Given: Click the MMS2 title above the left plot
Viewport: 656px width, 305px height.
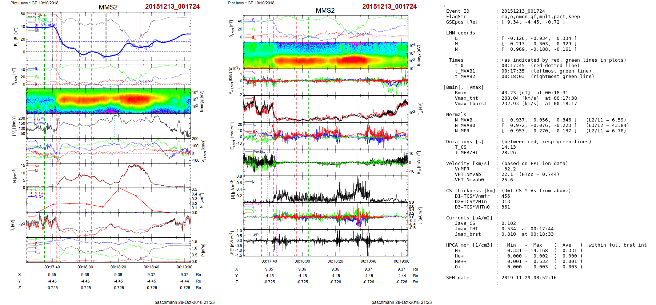Looking at the screenshot, I should click(x=108, y=7).
